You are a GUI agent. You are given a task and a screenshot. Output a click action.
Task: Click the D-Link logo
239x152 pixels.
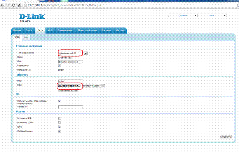pos(32,16)
